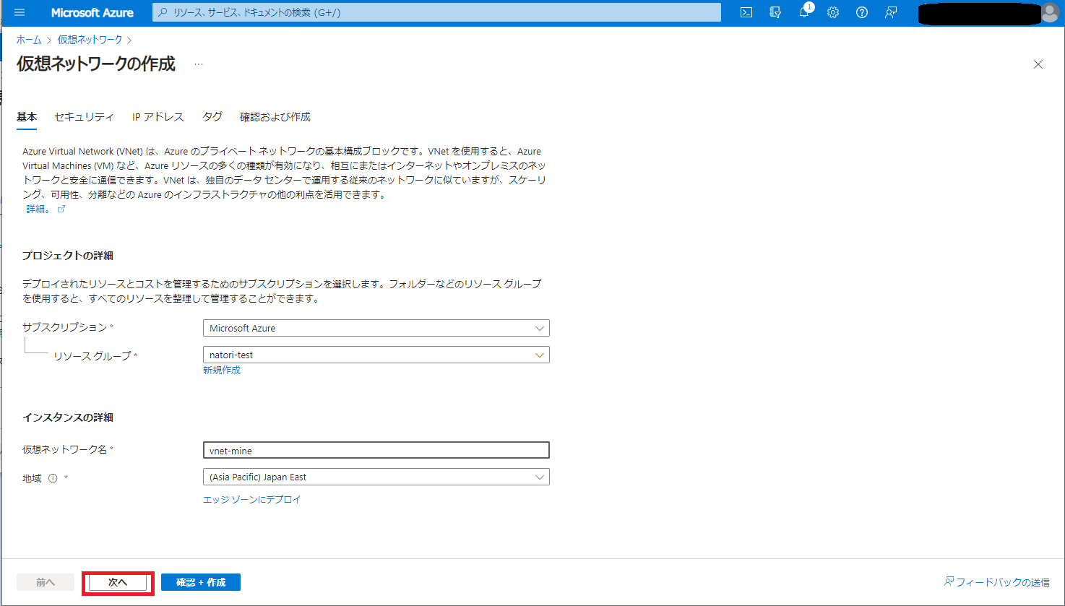Click the 次へ button

[x=118, y=582]
